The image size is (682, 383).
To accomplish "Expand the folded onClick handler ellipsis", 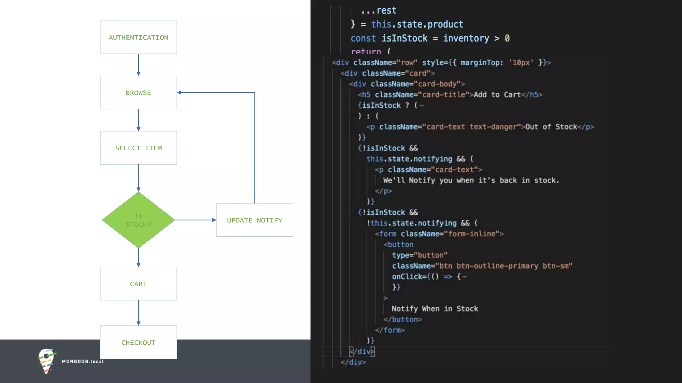I will (464, 277).
